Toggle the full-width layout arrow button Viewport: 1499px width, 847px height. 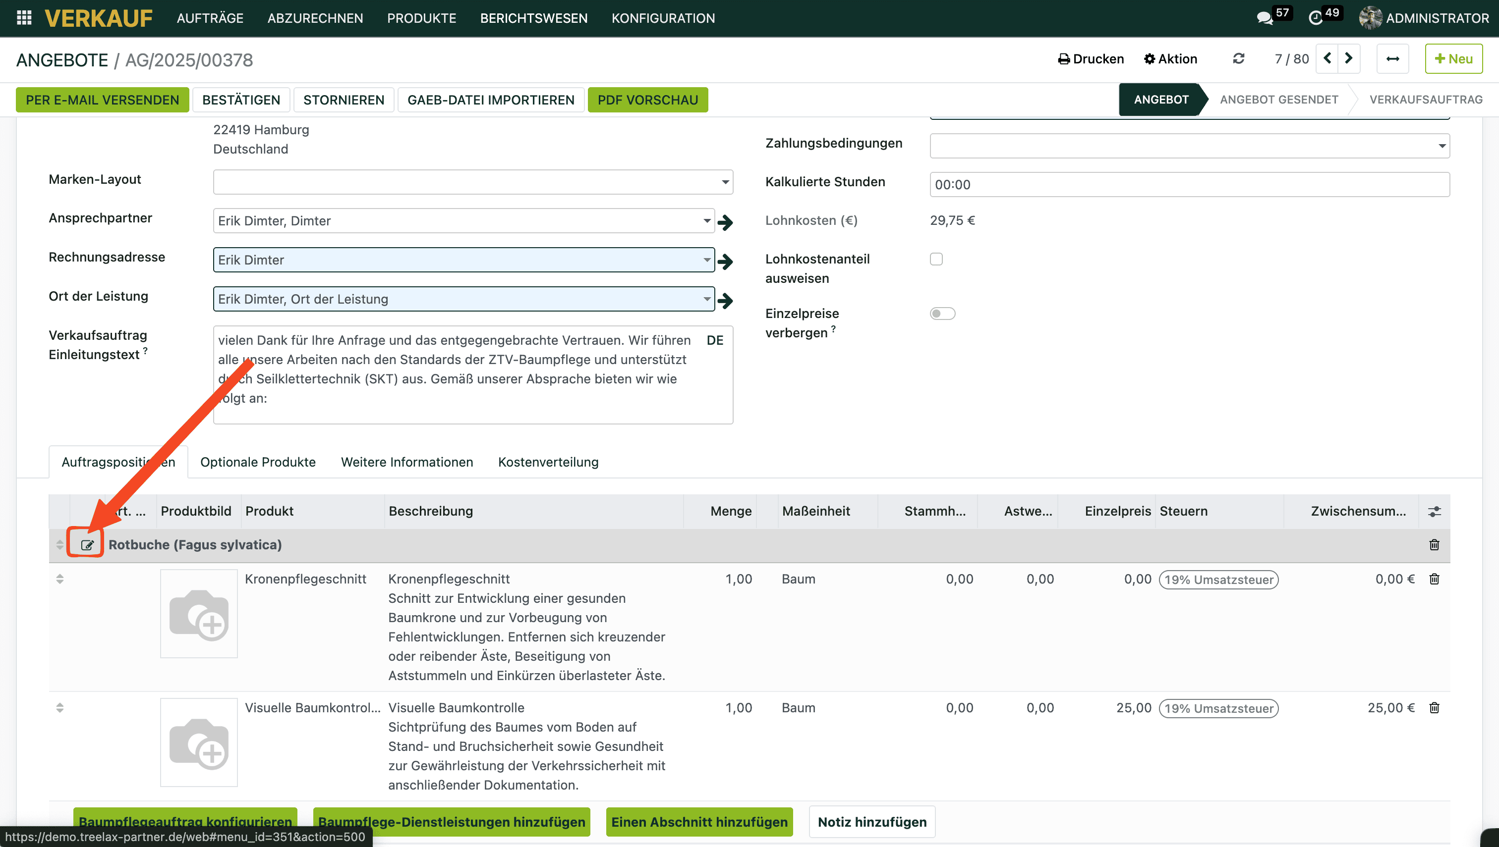pyautogui.click(x=1392, y=59)
